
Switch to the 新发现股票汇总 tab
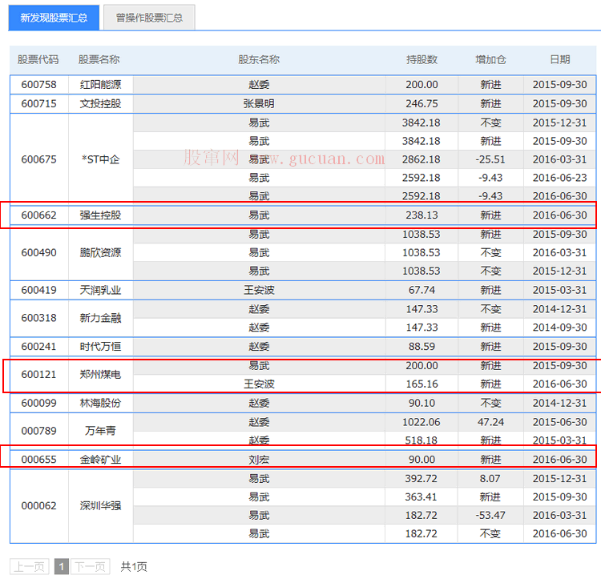pos(54,18)
